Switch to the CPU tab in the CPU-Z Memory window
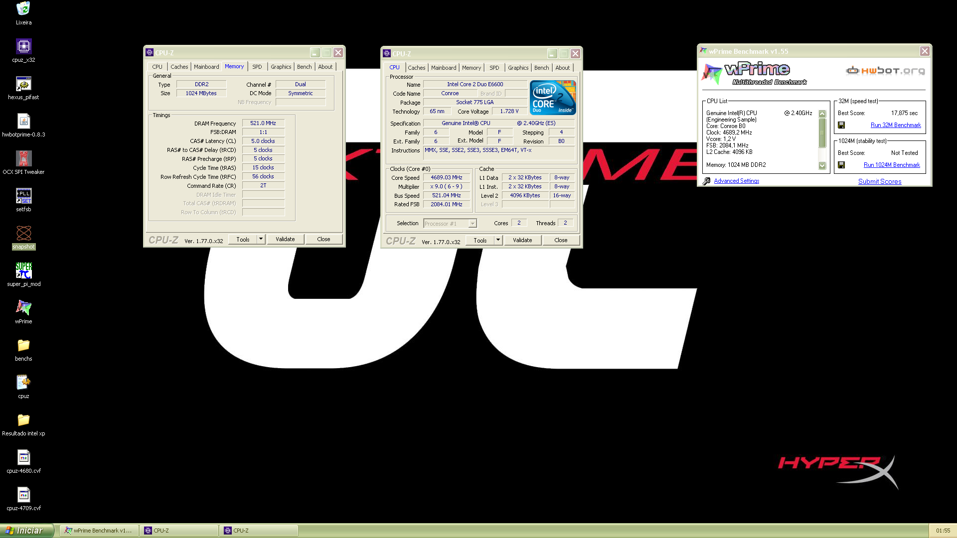Image resolution: width=957 pixels, height=538 pixels. [x=157, y=67]
